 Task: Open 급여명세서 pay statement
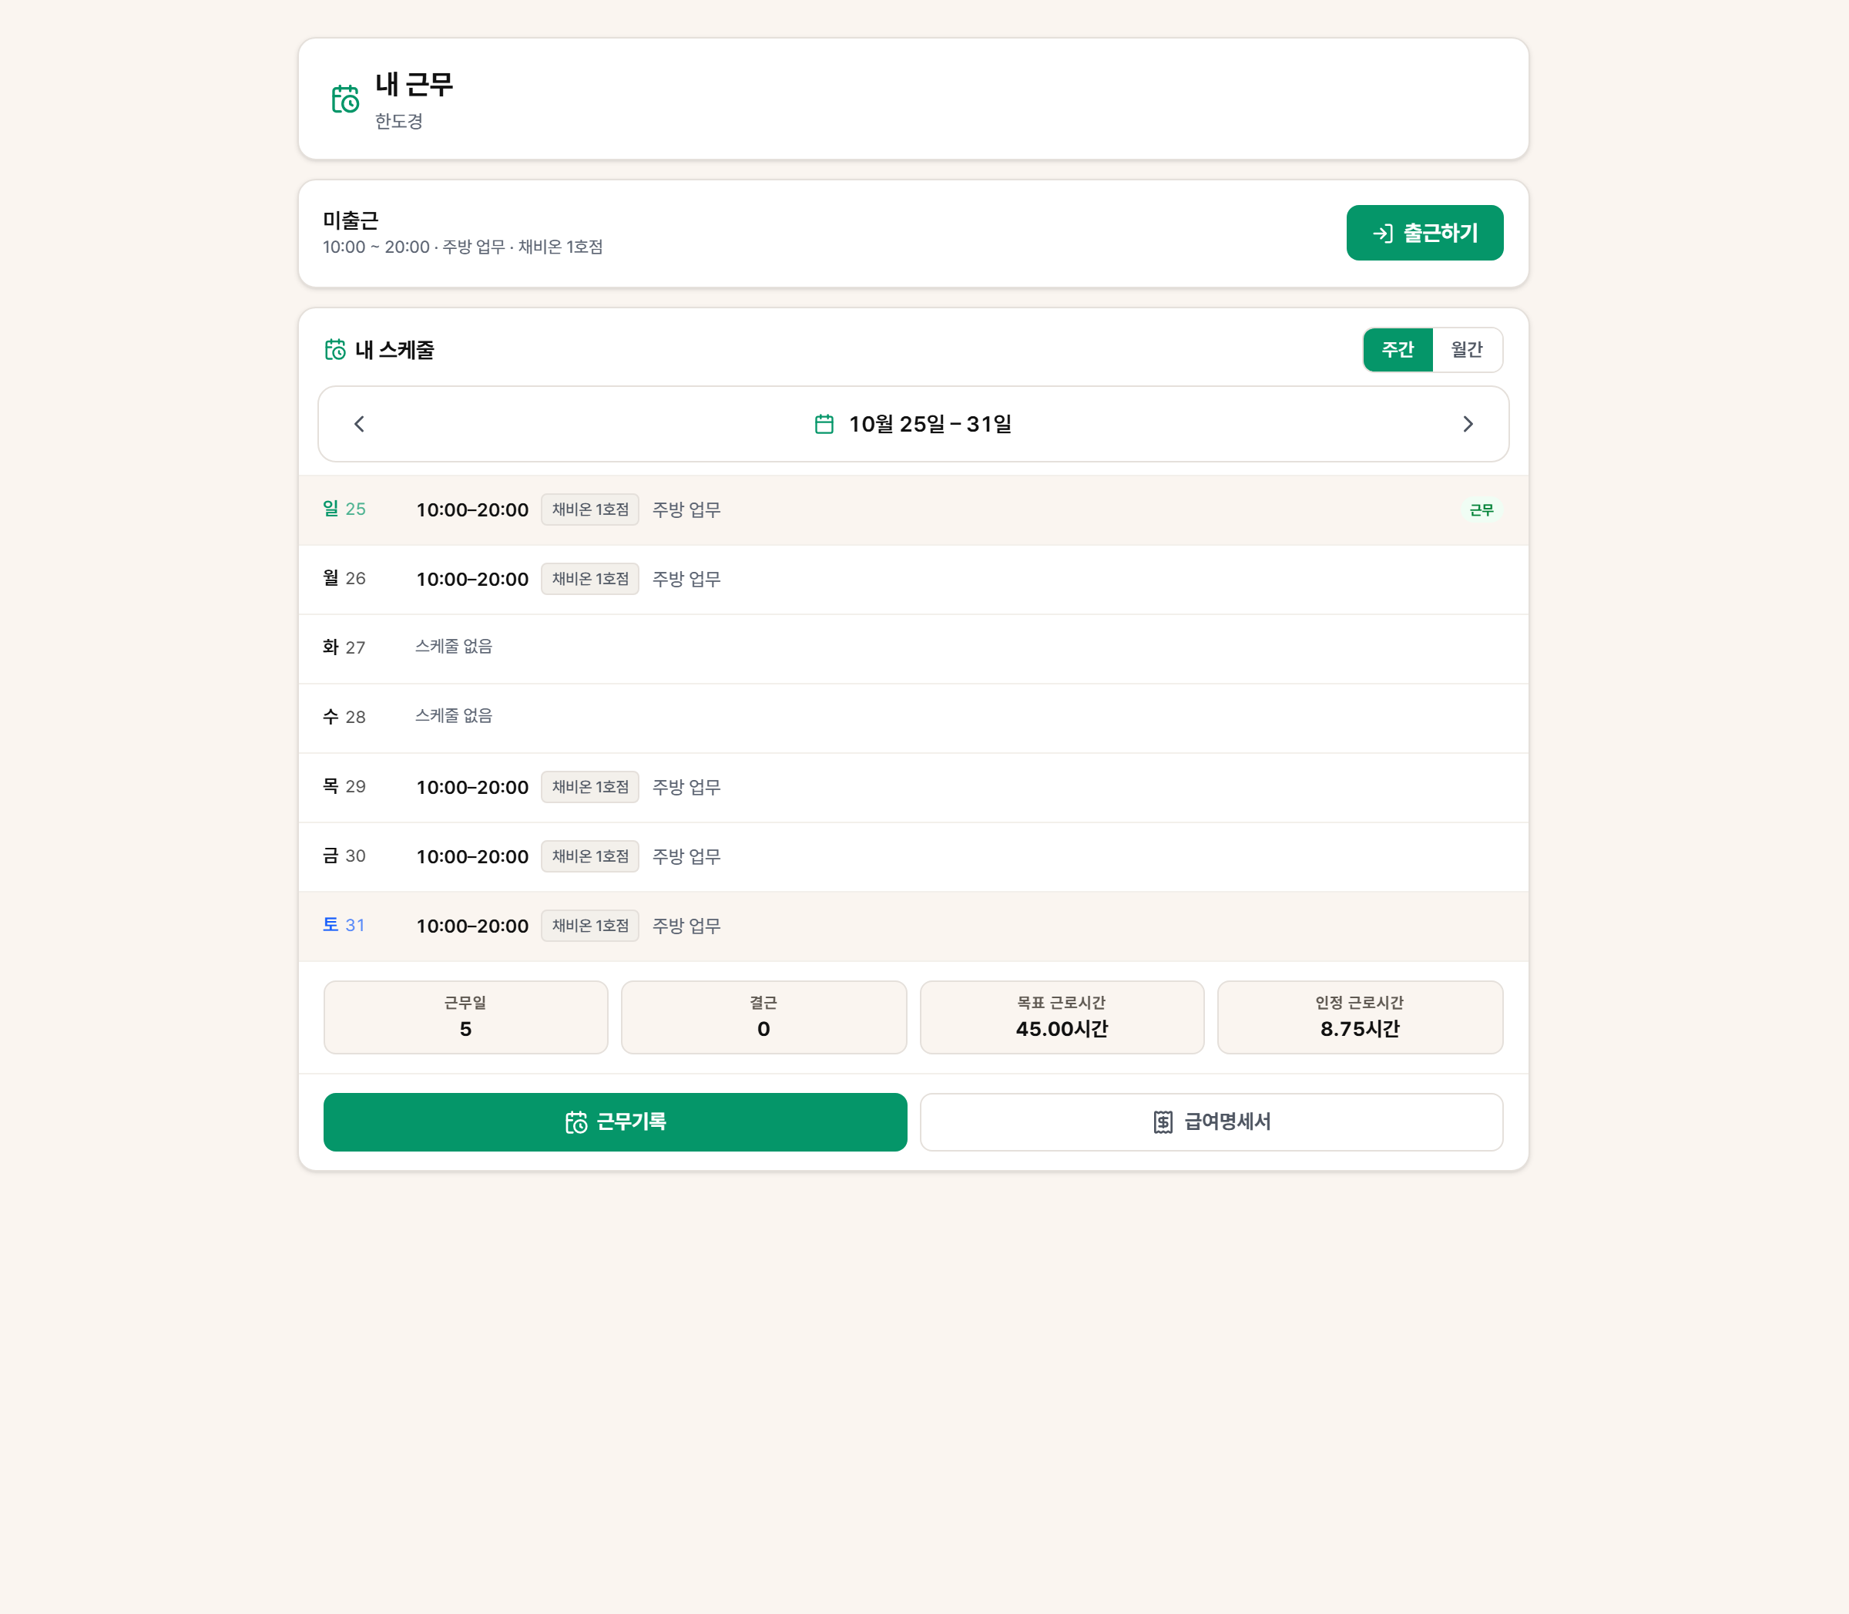(x=1211, y=1121)
